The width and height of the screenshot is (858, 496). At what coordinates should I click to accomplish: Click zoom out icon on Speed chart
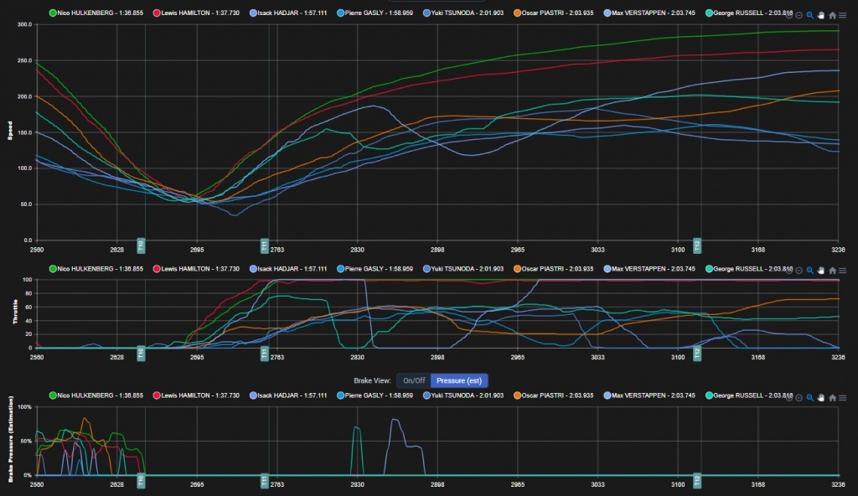[x=799, y=15]
